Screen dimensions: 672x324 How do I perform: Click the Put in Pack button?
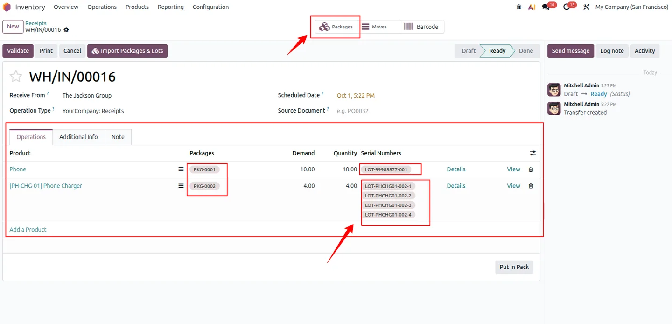click(x=514, y=267)
